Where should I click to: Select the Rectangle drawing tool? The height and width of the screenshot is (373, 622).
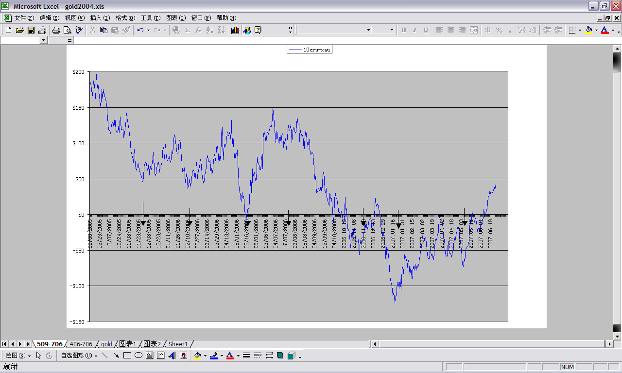(127, 356)
